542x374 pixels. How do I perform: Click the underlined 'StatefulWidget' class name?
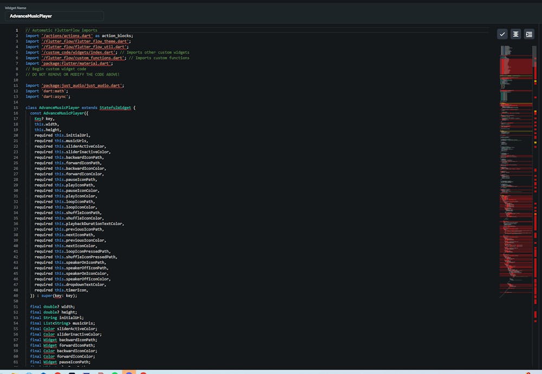(115, 107)
